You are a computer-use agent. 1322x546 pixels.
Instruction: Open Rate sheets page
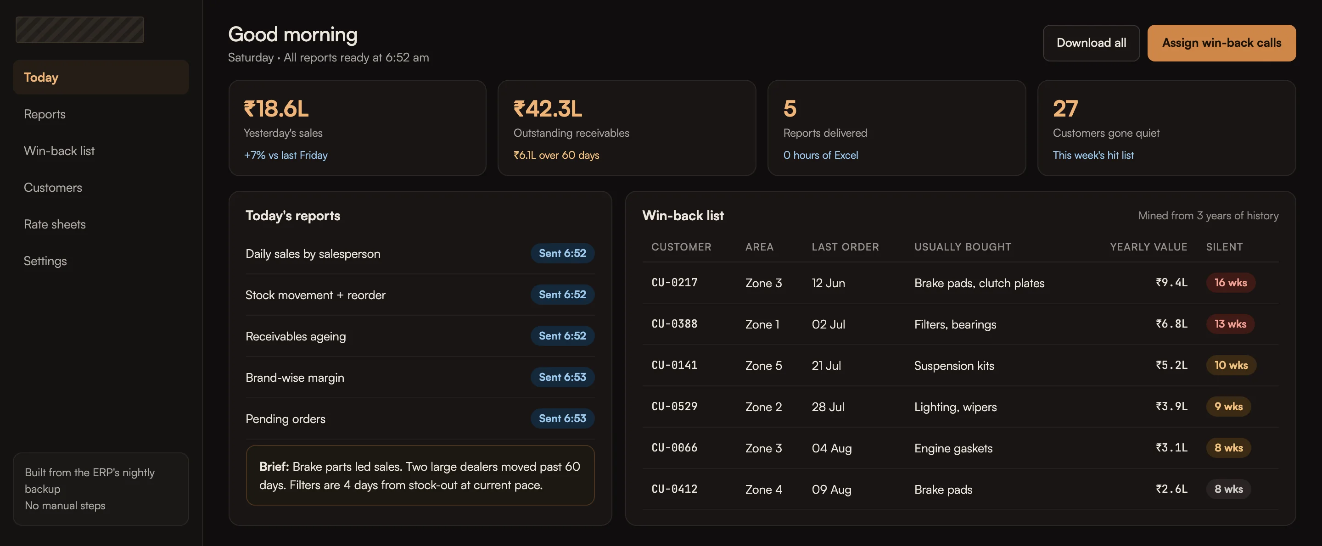tap(101, 224)
